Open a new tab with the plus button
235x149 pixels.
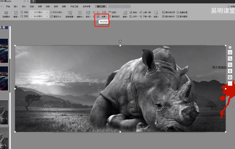coord(33,1)
